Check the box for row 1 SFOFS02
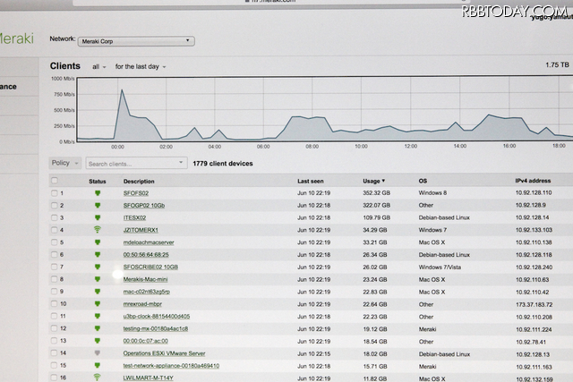The width and height of the screenshot is (573, 382). (x=54, y=193)
